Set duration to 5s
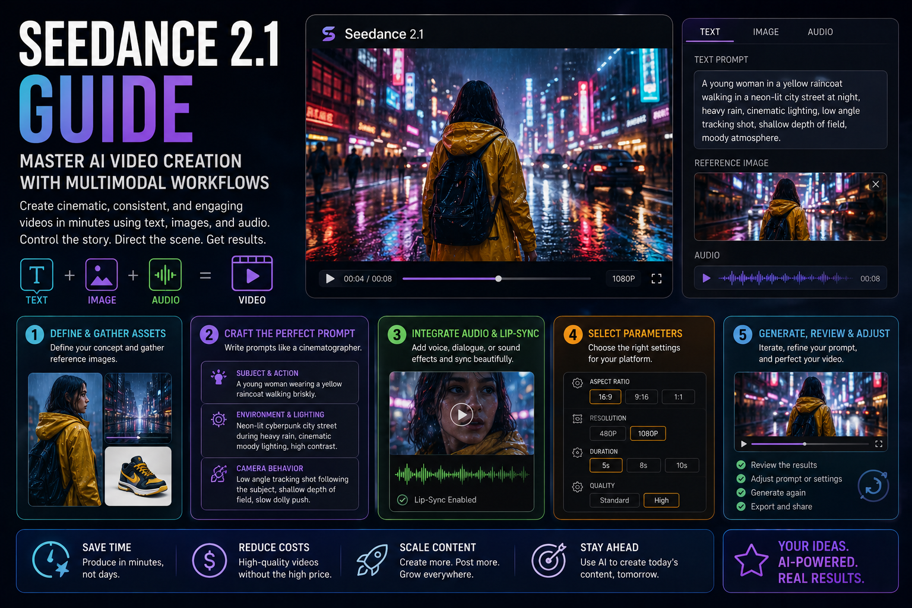This screenshot has width=912, height=608. tap(606, 465)
